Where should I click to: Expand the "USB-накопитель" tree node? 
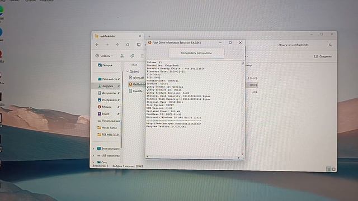(93, 156)
